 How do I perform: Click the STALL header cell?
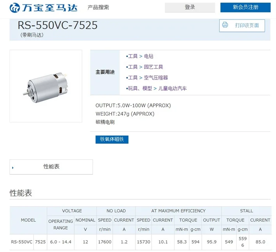(x=247, y=211)
